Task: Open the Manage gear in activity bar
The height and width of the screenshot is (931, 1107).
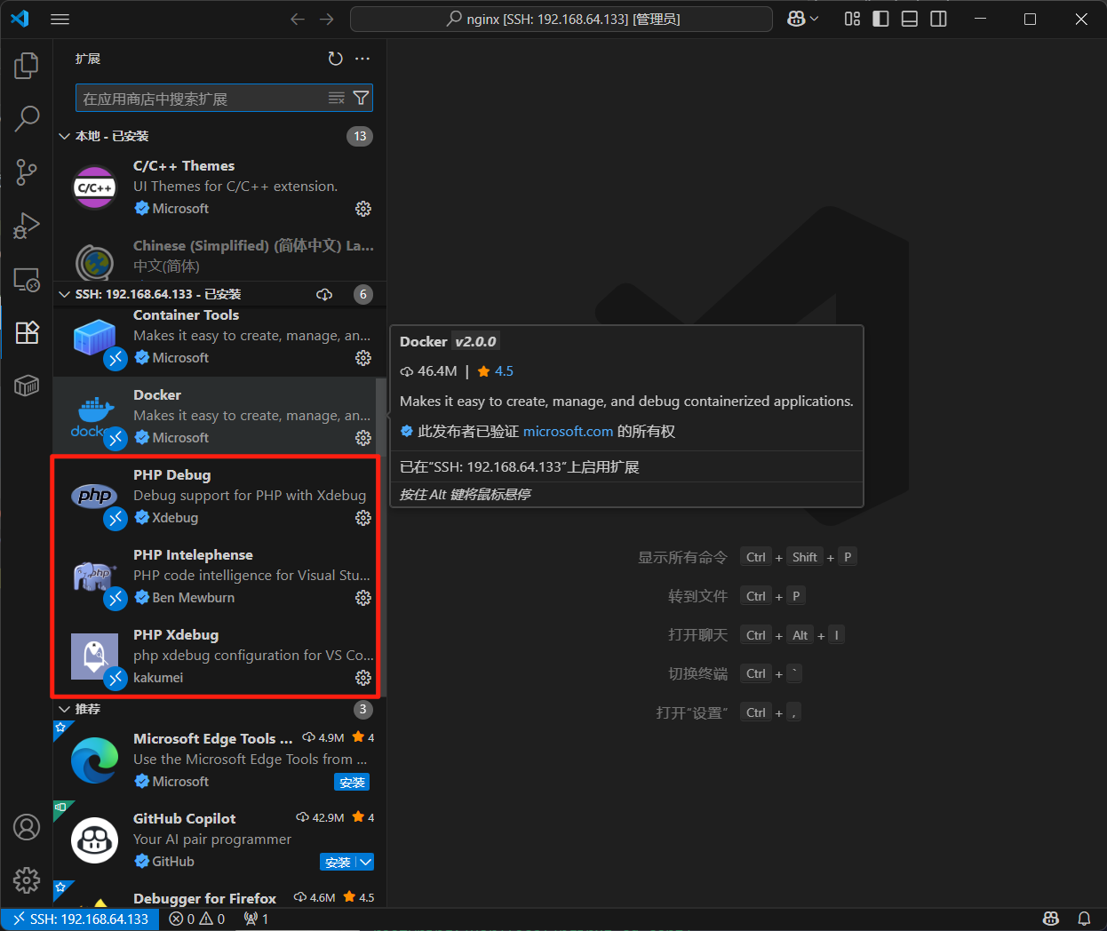Action: coord(27,879)
